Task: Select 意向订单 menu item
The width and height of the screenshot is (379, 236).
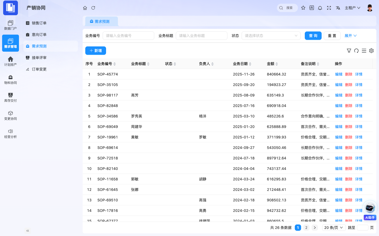Action: click(x=51, y=35)
